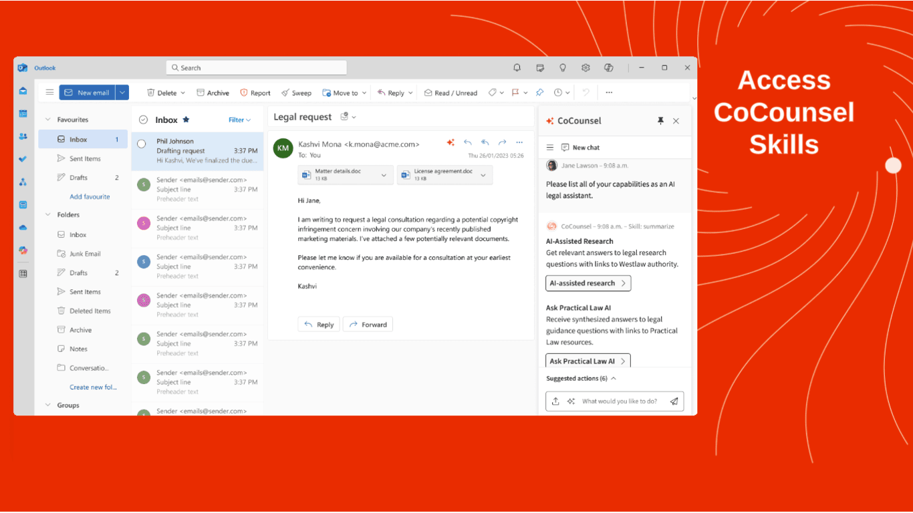Open Sent Items under Favourites
This screenshot has width=913, height=513.
(x=79, y=158)
